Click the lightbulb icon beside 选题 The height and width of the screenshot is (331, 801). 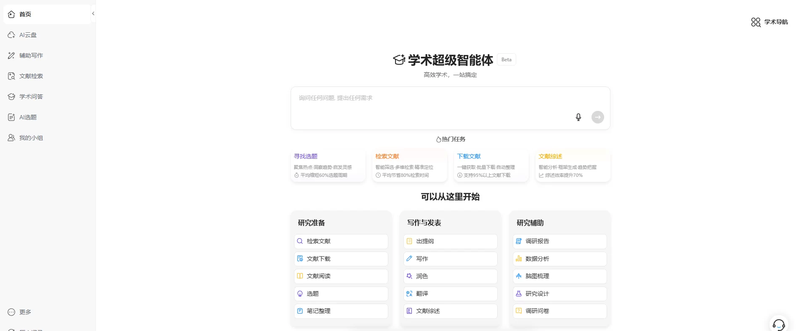pos(300,294)
